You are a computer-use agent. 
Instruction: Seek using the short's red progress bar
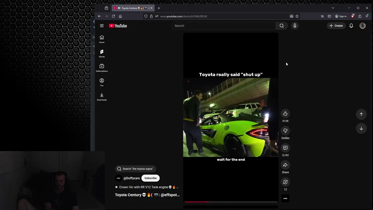point(231,202)
